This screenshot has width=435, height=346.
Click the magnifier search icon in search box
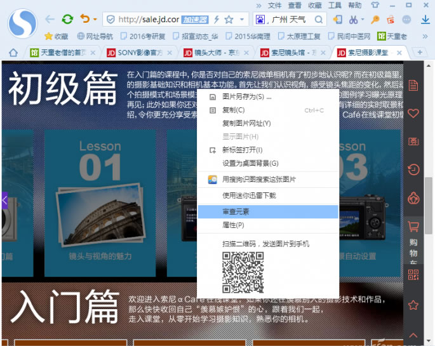point(318,19)
